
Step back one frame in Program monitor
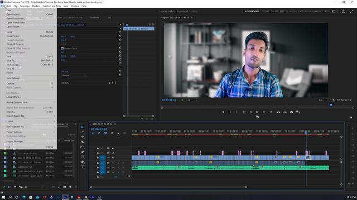pyautogui.click(x=251, y=112)
